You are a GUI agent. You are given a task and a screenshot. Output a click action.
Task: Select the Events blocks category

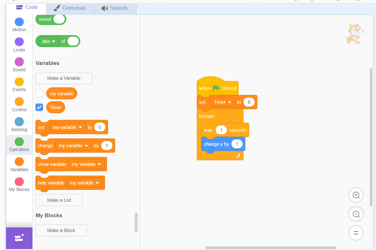19,84
